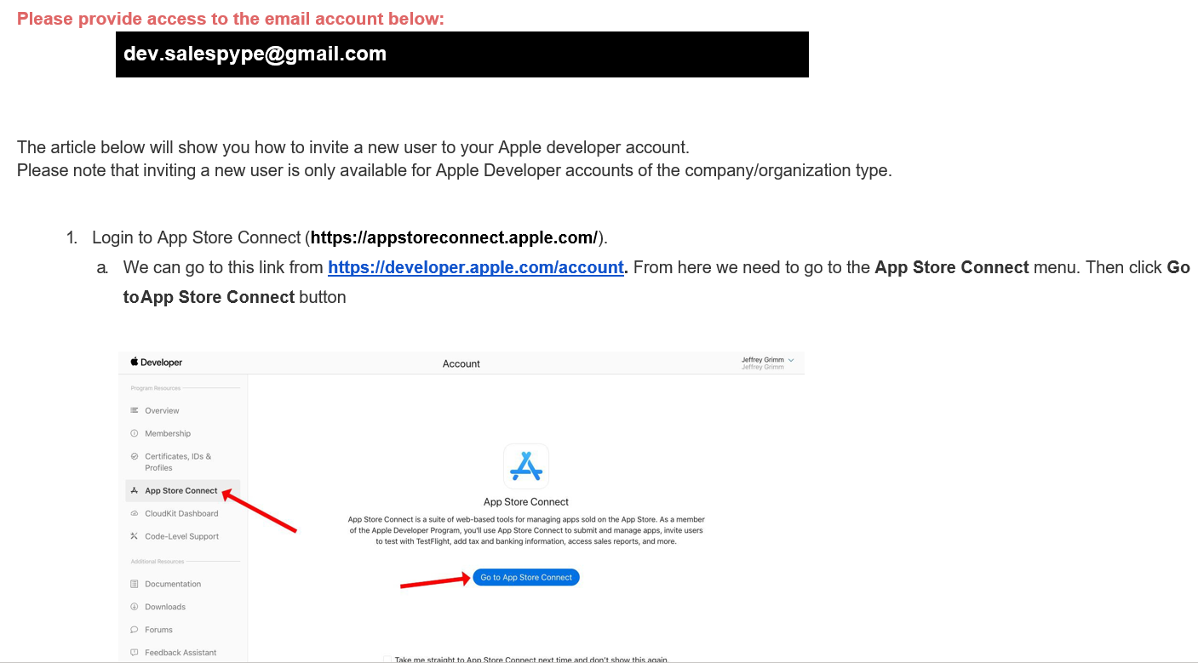Viewport: 1198px width, 663px height.
Task: Click the Feedback Assistant icon
Action: [134, 653]
